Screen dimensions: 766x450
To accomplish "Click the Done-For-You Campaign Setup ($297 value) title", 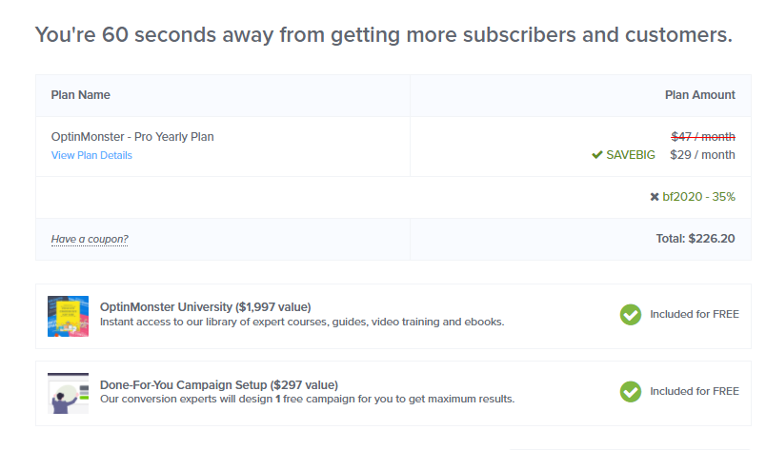I will 218,384.
